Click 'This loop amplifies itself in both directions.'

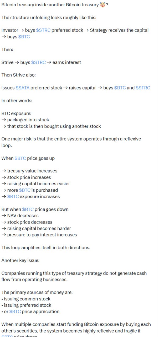point(46,247)
